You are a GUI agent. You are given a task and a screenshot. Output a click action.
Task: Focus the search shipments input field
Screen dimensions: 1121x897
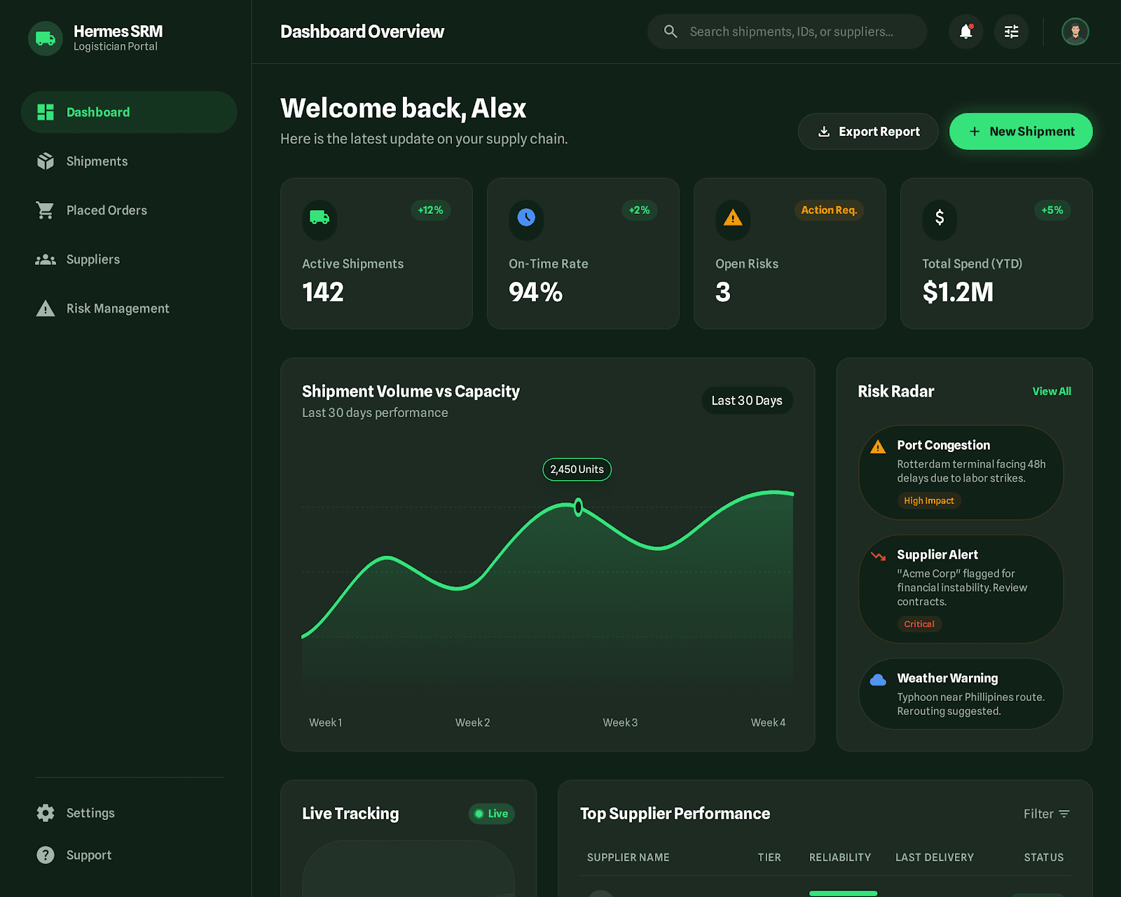tap(792, 32)
